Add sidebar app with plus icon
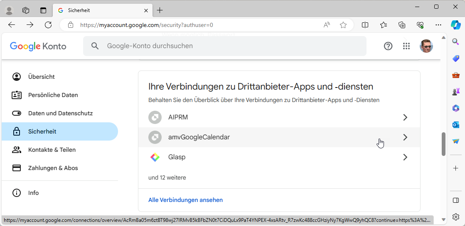This screenshot has width=465, height=226. pos(456,168)
